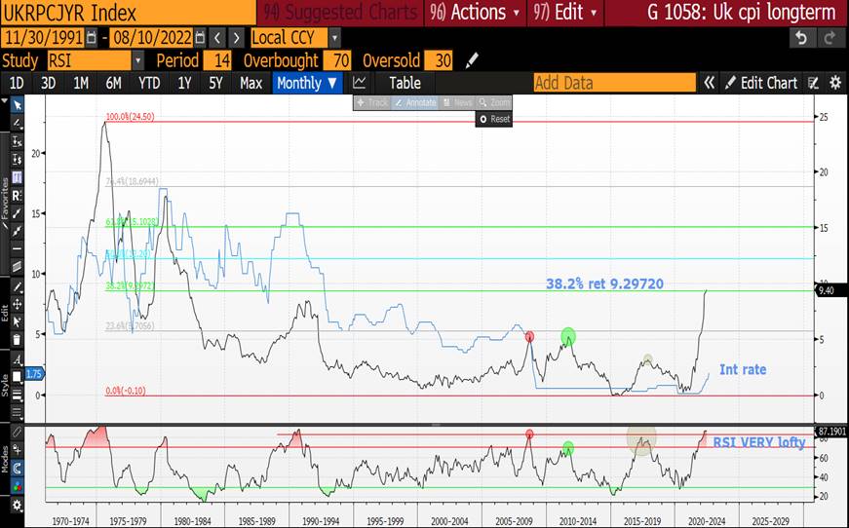
Task: Click the Edit Chart button
Action: [x=762, y=83]
